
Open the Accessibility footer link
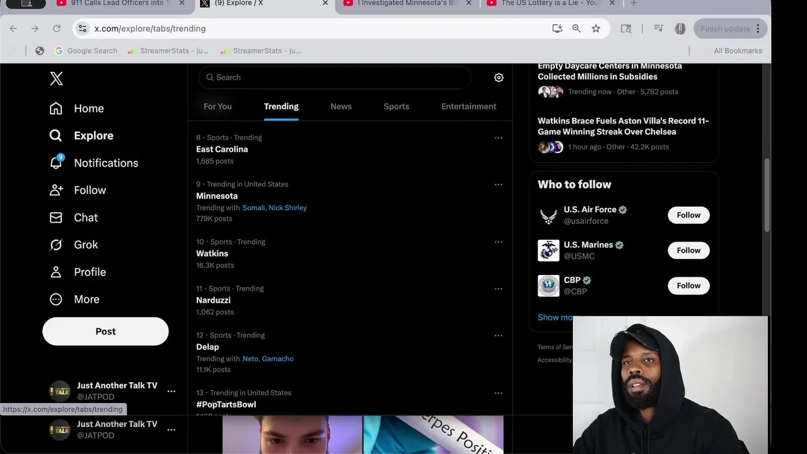click(x=555, y=360)
